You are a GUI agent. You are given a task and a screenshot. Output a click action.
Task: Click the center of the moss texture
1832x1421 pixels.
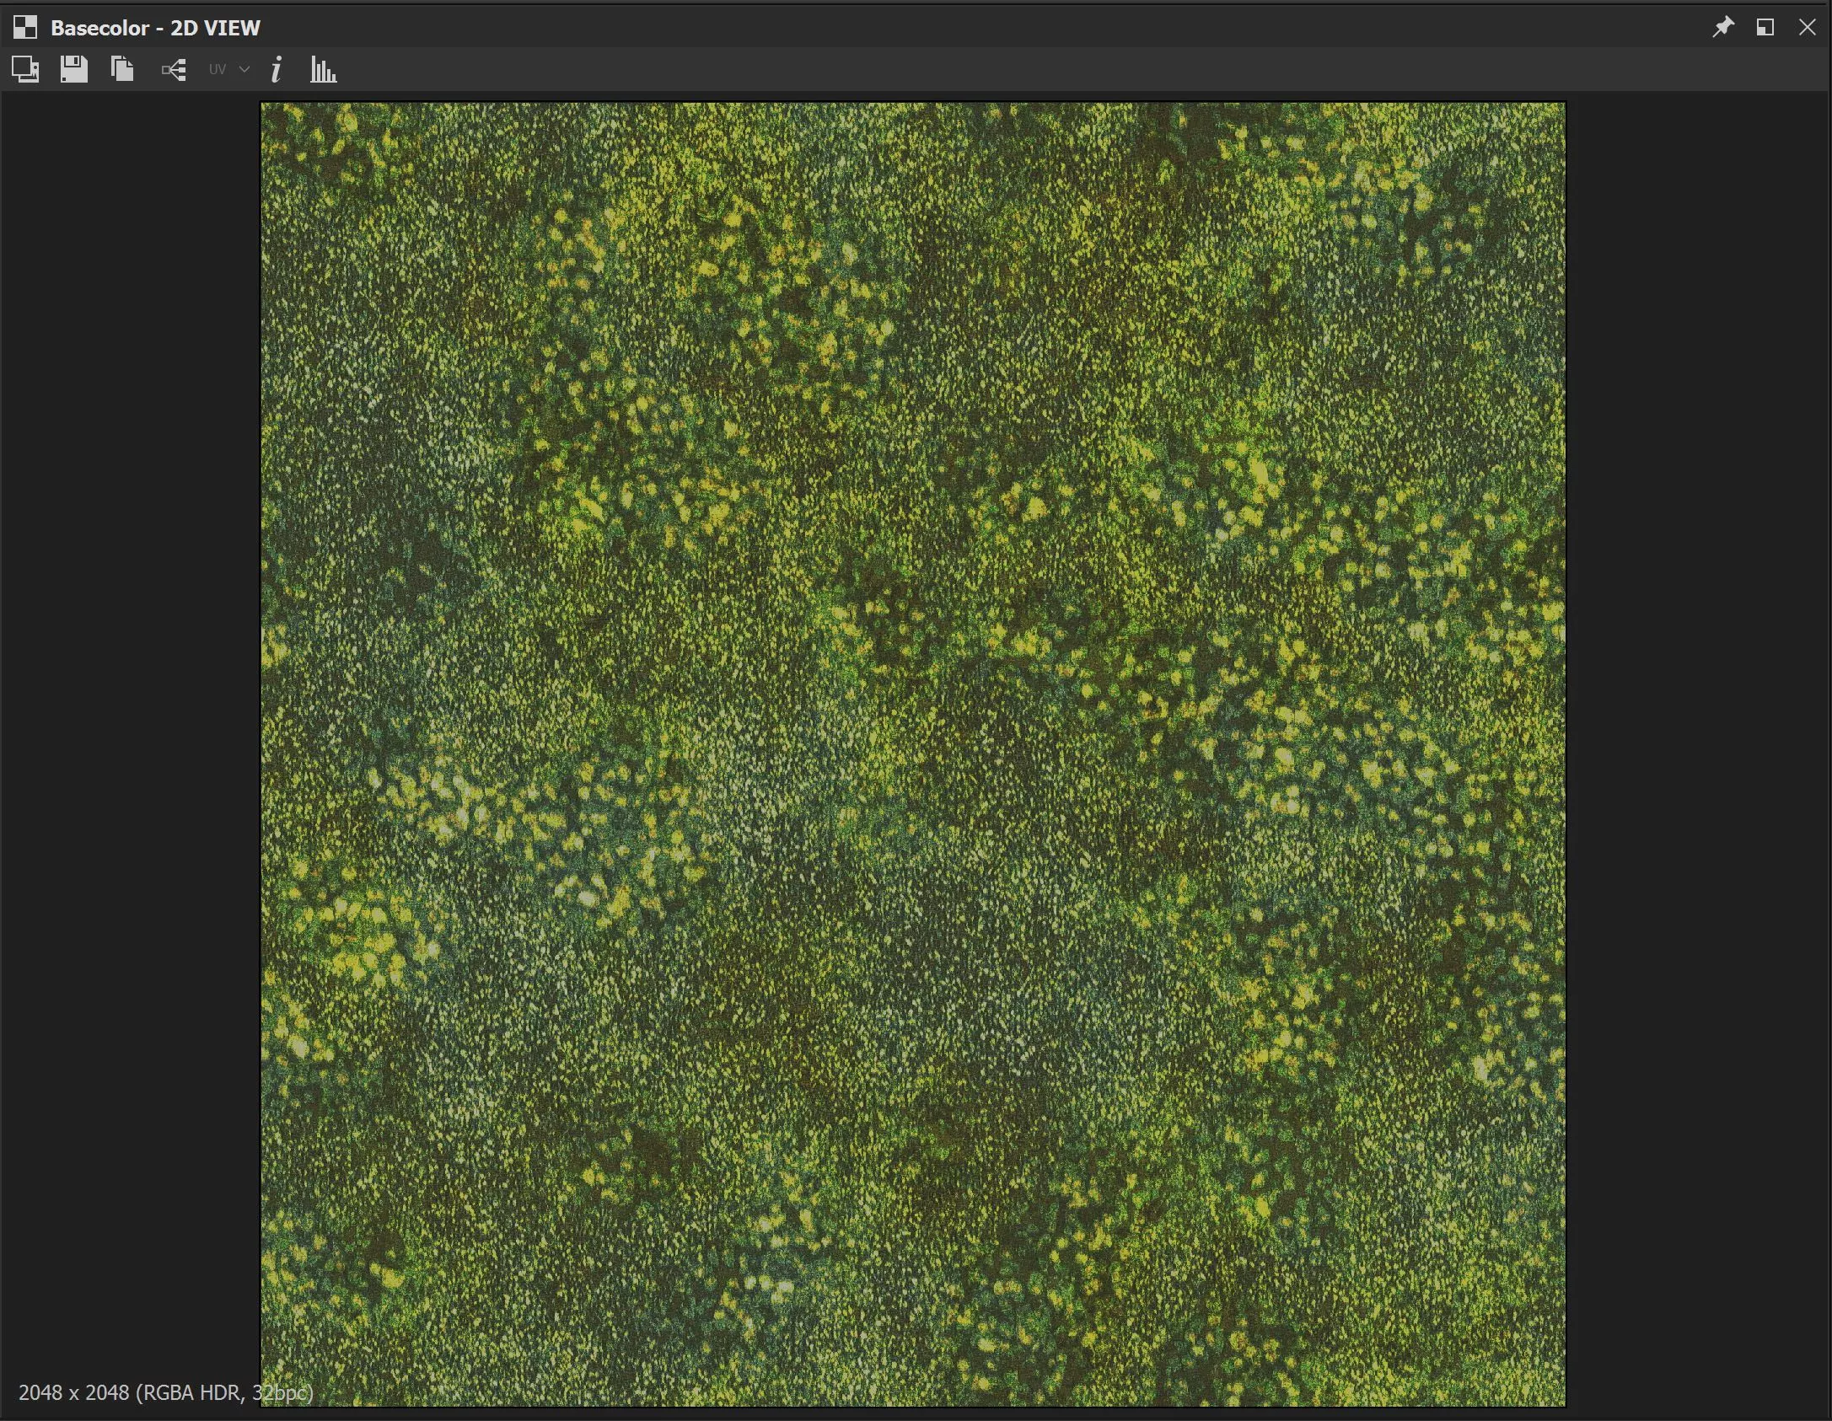coord(913,754)
